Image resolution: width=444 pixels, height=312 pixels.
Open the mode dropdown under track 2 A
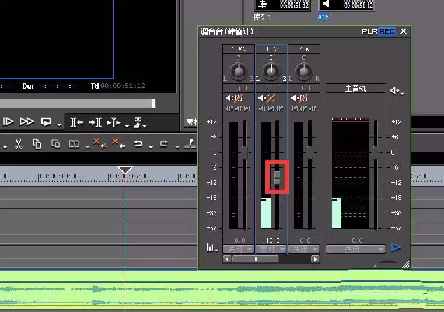tap(304, 250)
